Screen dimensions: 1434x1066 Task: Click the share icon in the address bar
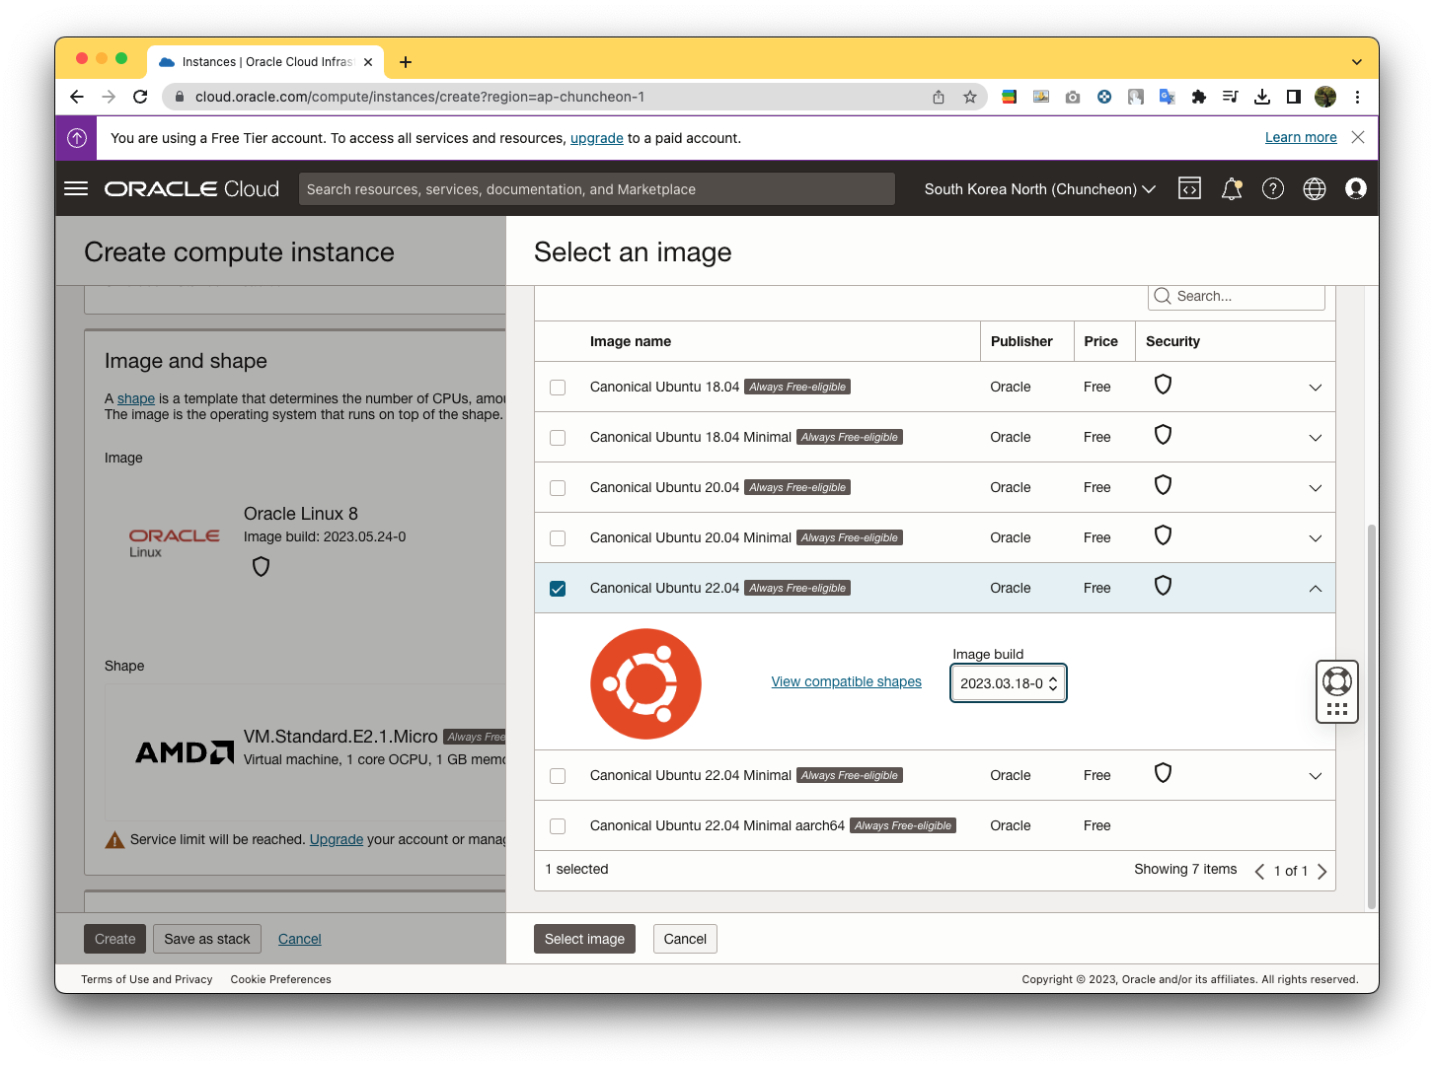939,97
